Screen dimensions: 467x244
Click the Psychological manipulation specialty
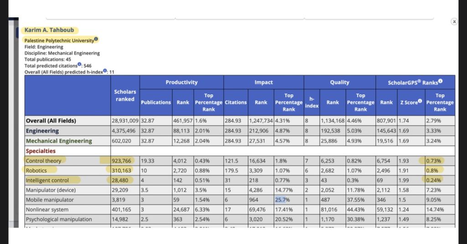59,219
